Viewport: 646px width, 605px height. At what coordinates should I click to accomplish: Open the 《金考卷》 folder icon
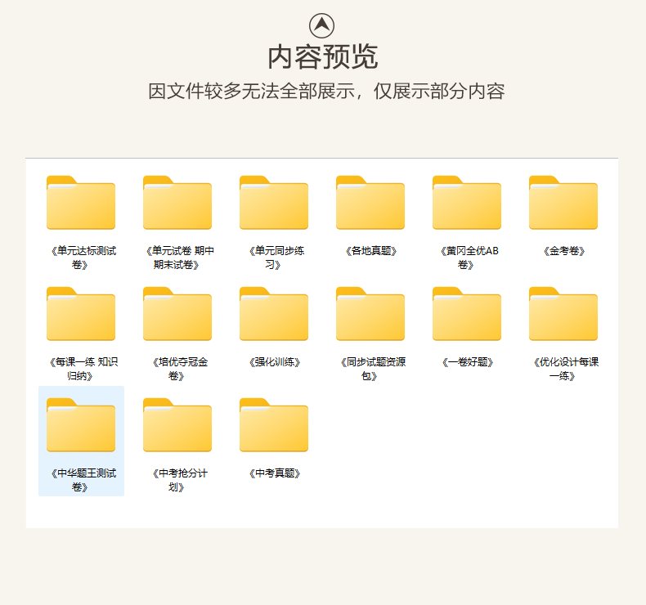(563, 203)
